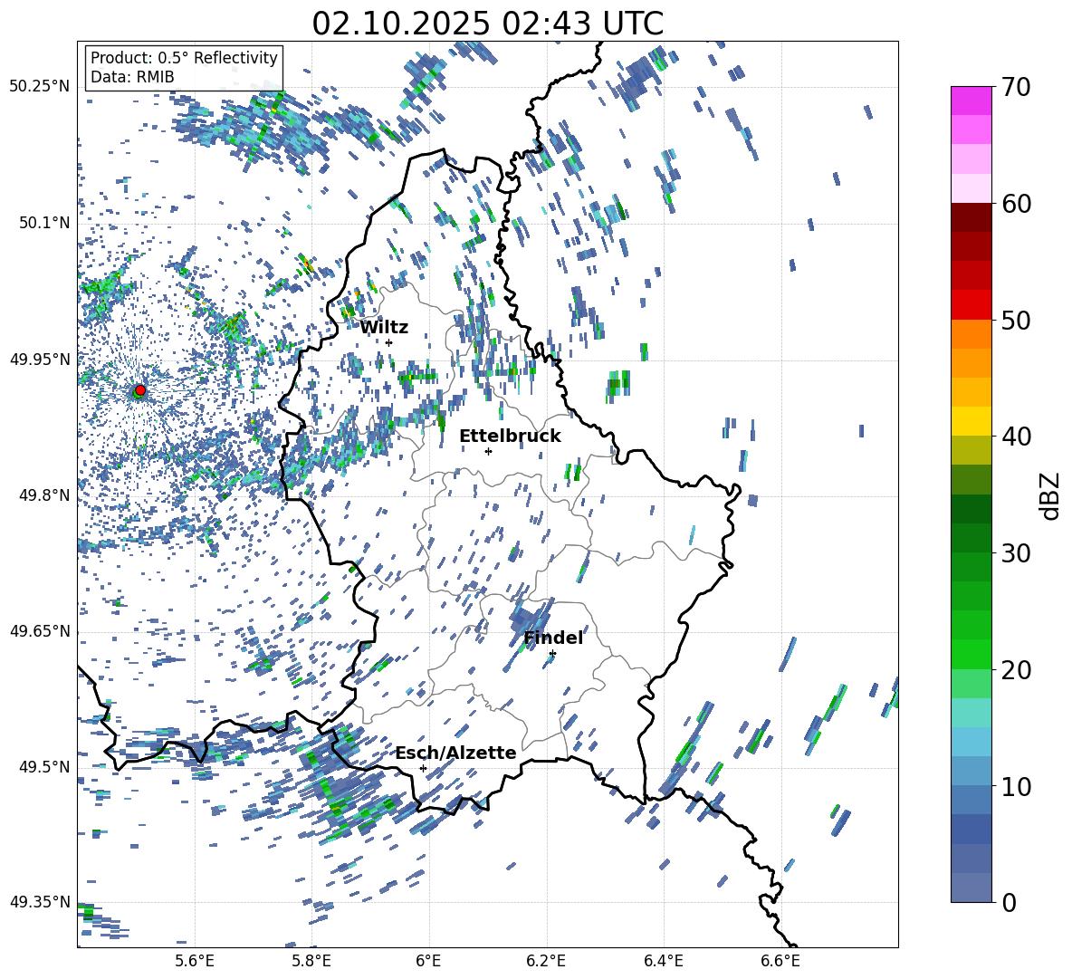Click the 'Data: RMIB' text
Screen dimensions: 1072x979
(132, 77)
